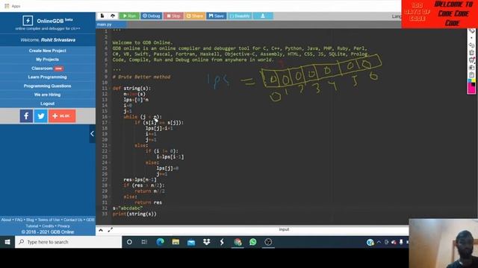This screenshot has width=478, height=268.
Task: Click the undo icon in annotation toolbar
Action: [x=471, y=45]
